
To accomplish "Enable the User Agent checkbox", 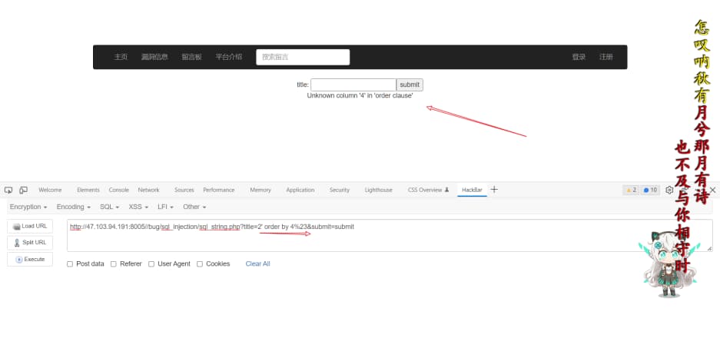I will (151, 264).
